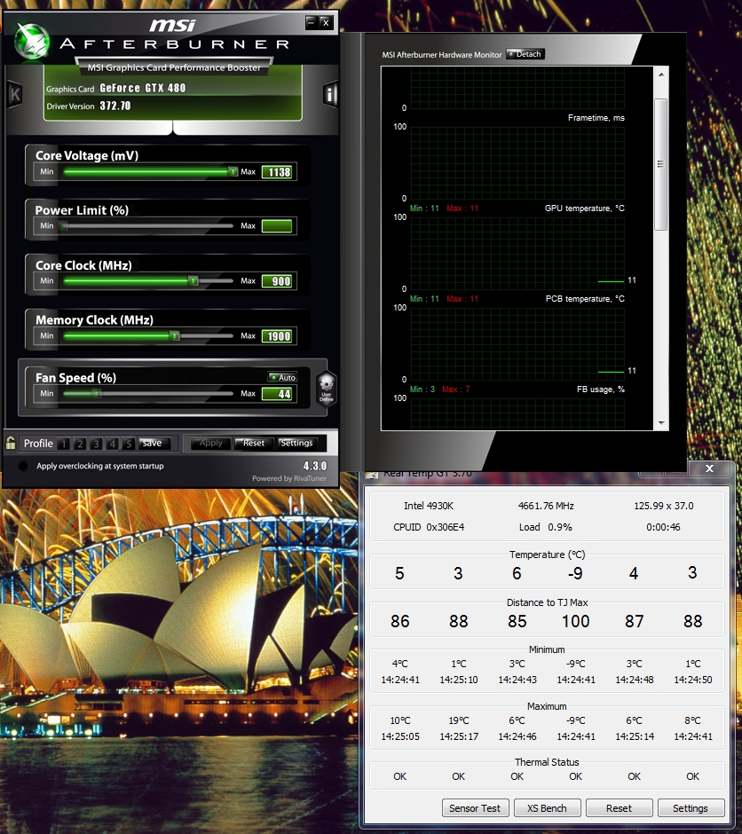This screenshot has width=742, height=834.
Task: Click the hardware monitor scrollbar thumb
Action: 661,164
